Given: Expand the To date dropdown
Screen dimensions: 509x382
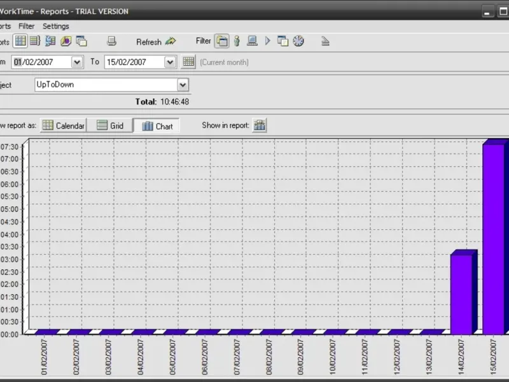Looking at the screenshot, I should (170, 62).
